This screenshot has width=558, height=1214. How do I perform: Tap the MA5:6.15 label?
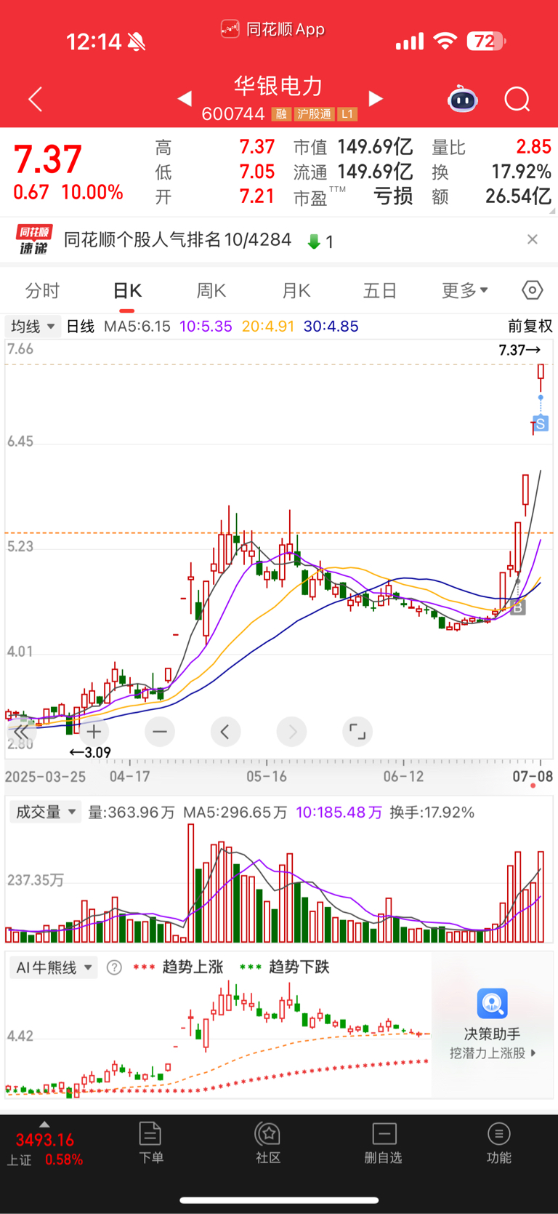pos(137,327)
